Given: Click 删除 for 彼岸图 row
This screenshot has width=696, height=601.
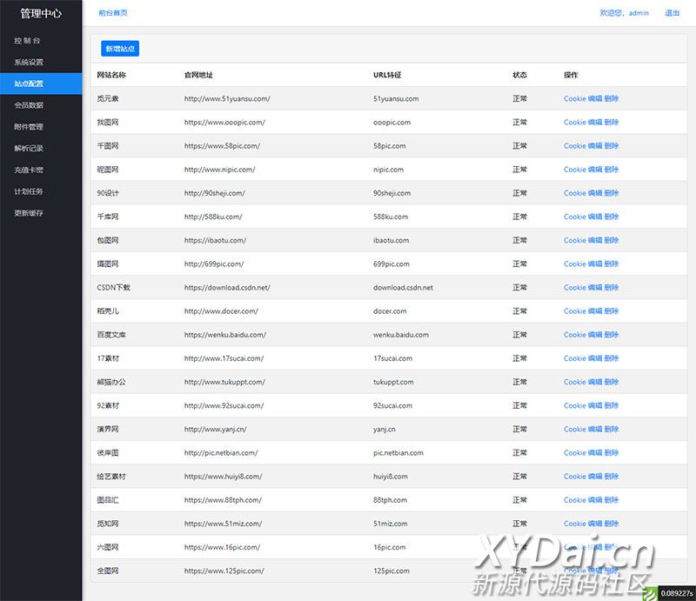Looking at the screenshot, I should coord(612,453).
